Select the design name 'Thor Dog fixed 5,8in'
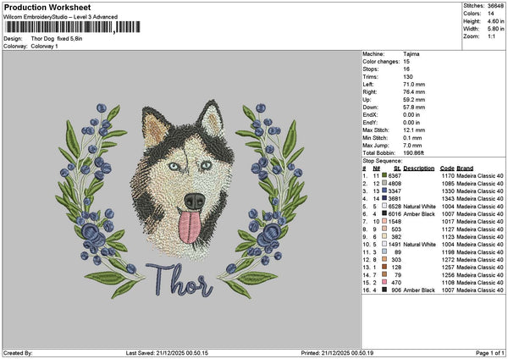Viewport: 508px width, 359px height. [x=57, y=39]
